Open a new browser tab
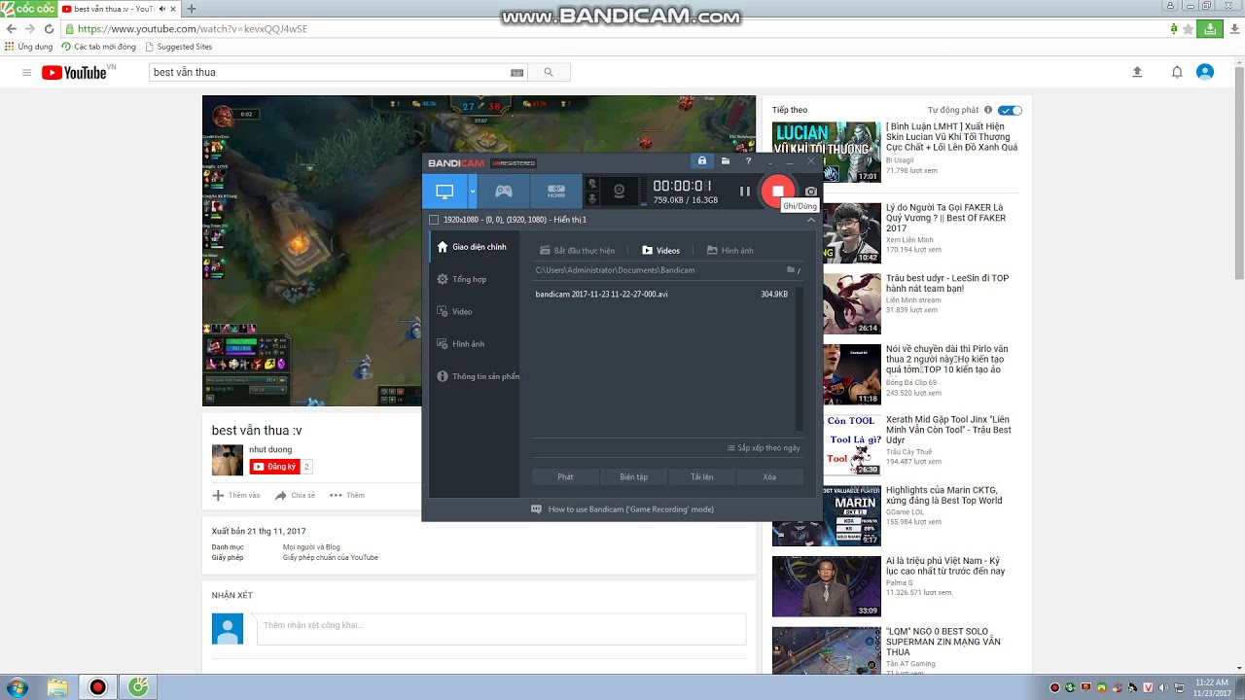 coord(192,9)
